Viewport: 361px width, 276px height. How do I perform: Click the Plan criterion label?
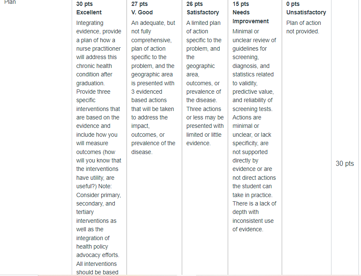[x=10, y=2]
